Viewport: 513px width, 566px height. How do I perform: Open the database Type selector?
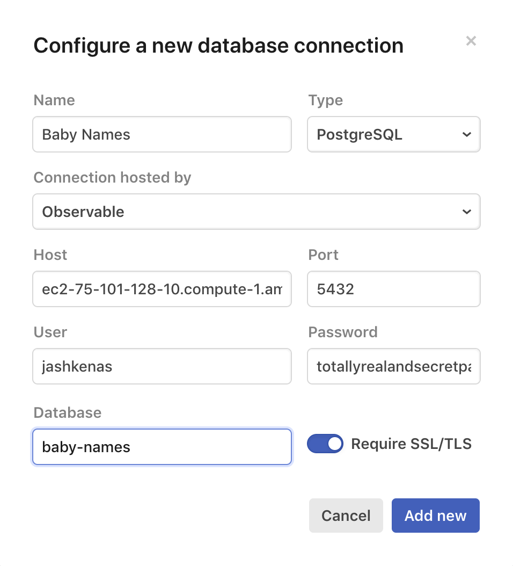[393, 134]
